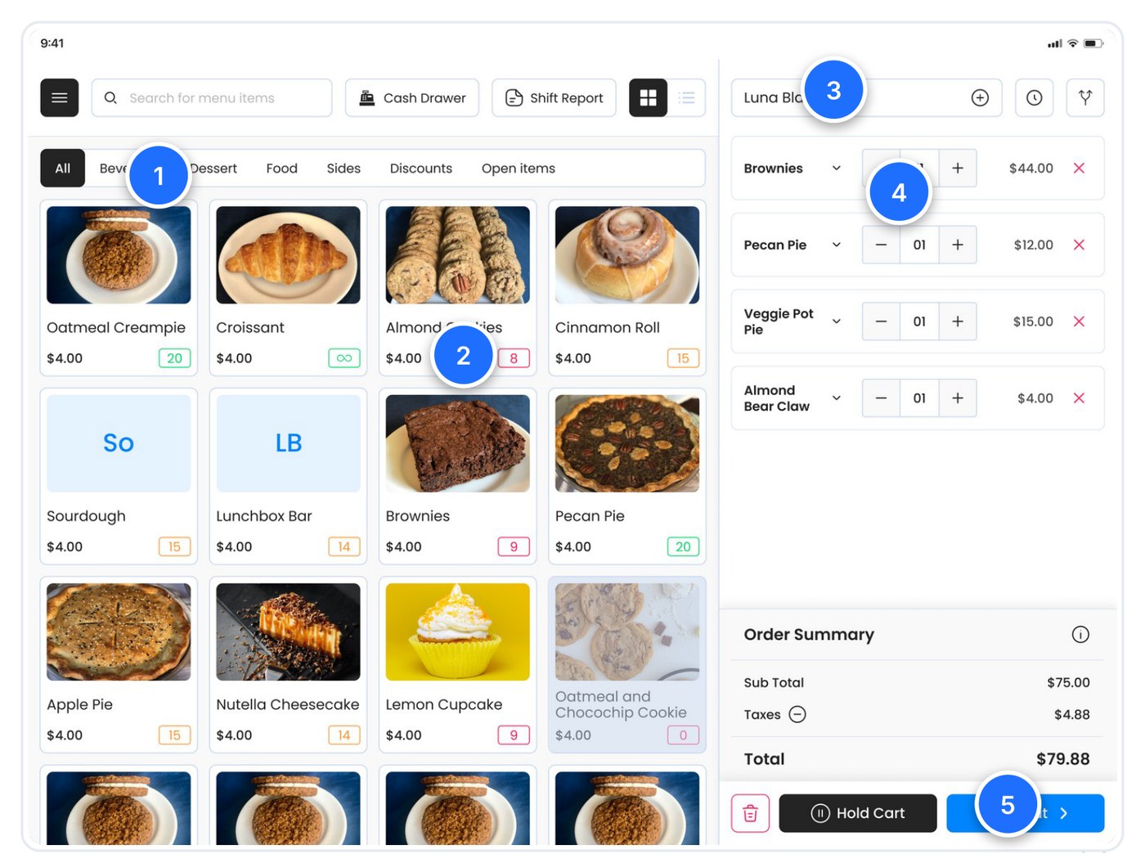1145x863 pixels.
Task: Select the Sides category tab
Action: tap(343, 169)
